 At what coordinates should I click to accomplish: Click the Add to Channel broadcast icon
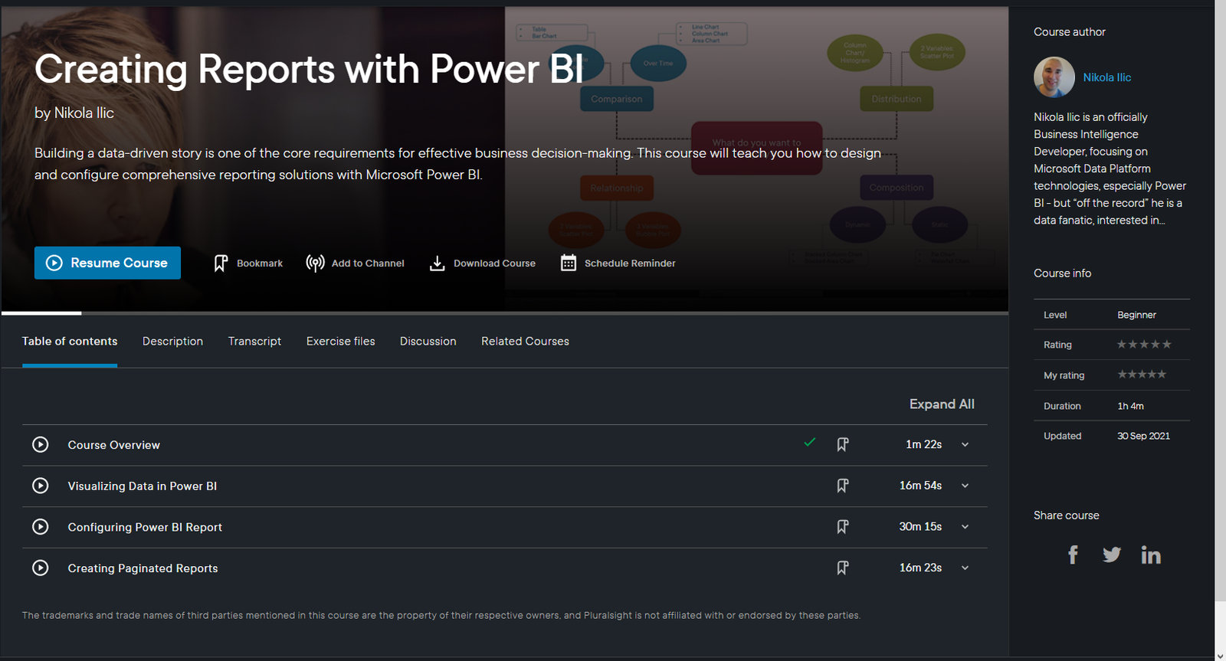tap(315, 263)
